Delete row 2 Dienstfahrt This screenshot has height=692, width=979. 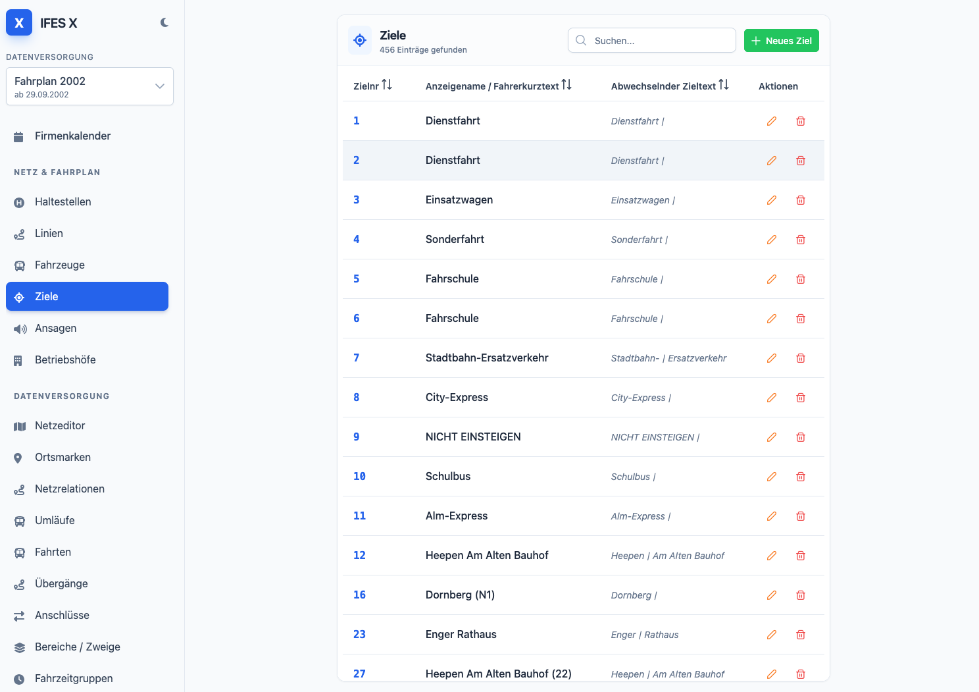(801, 161)
